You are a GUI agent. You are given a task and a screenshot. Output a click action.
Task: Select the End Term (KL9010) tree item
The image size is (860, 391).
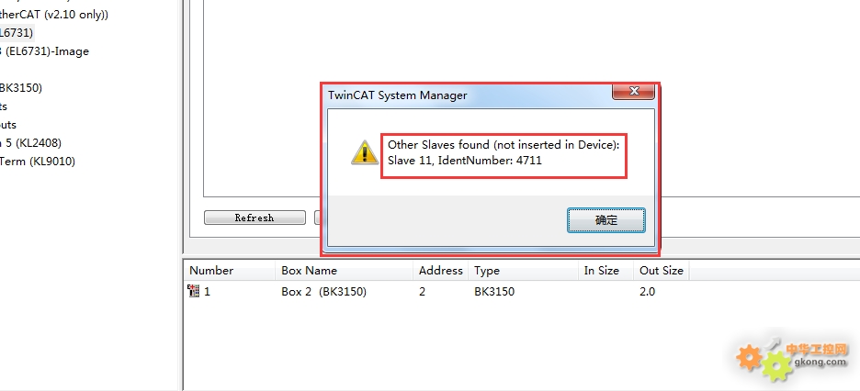click(38, 162)
